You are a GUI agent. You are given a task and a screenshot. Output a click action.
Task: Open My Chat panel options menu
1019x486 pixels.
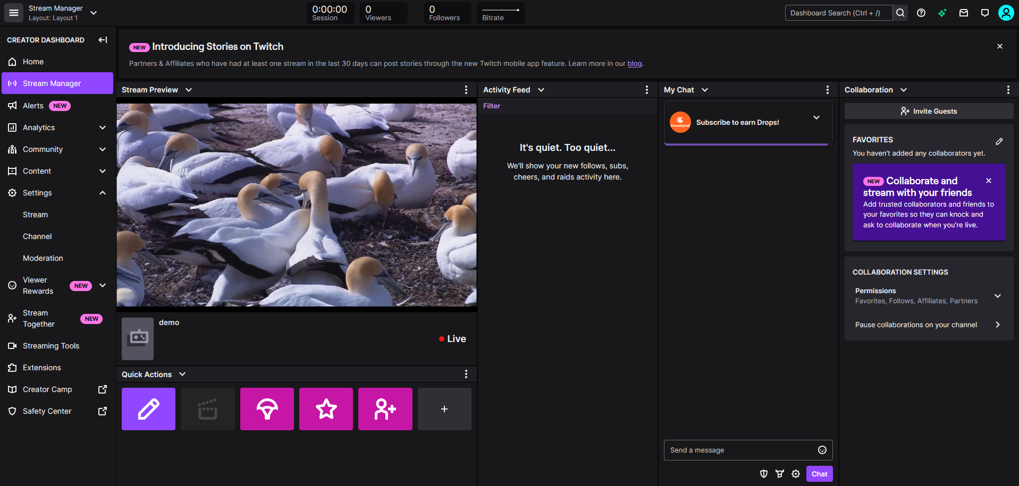[828, 90]
